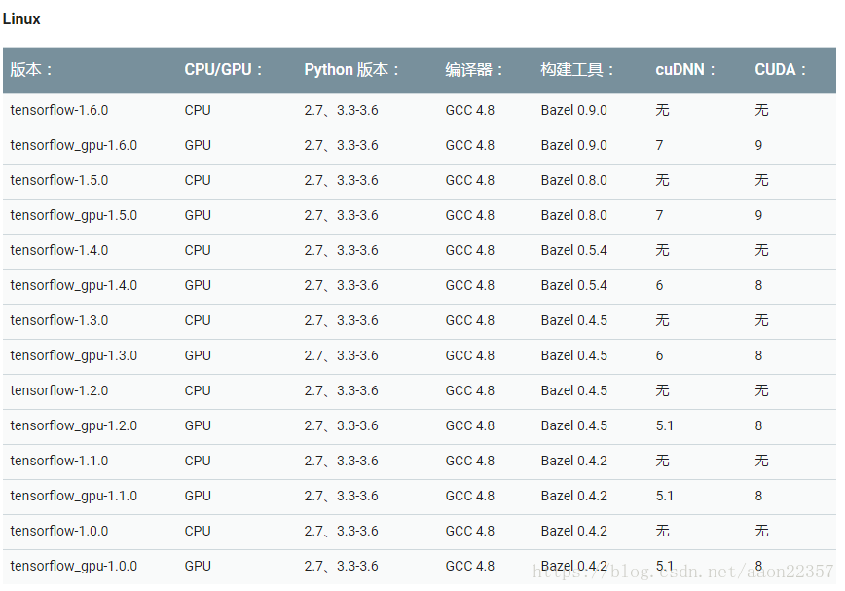The height and width of the screenshot is (591, 845).
Task: Click GPU cell in tensorflow_gpu-1.6.0 row
Action: click(198, 145)
